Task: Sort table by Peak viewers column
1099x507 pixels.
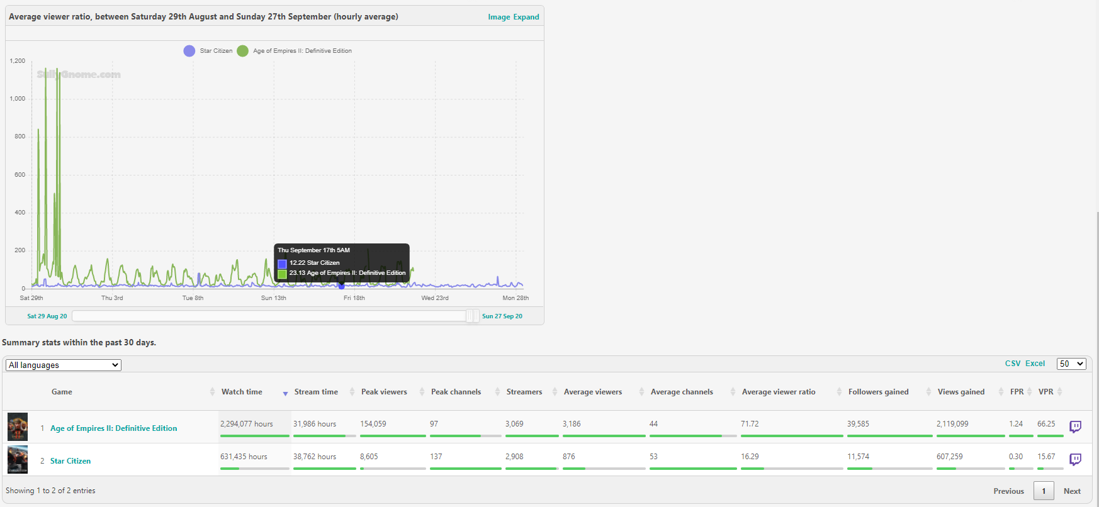Action: 384,392
